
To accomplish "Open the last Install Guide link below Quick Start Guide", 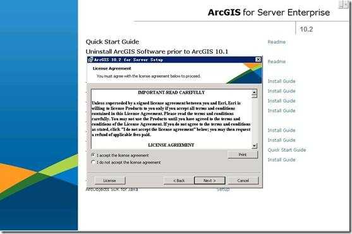I will [x=281, y=159].
